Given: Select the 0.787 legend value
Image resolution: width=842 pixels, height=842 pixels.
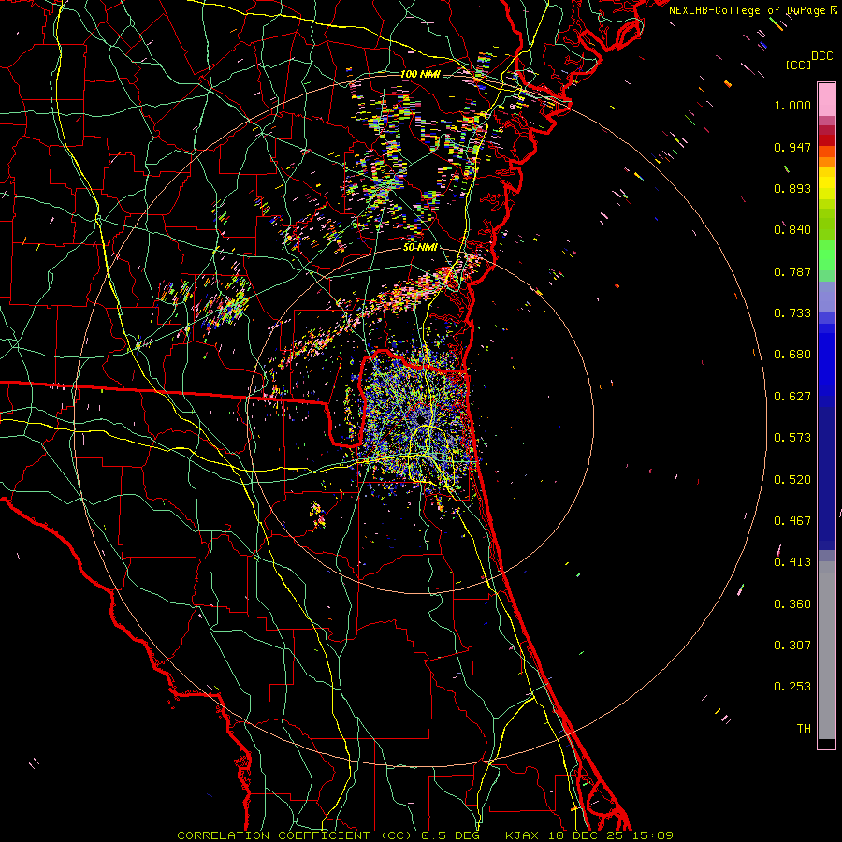Looking at the screenshot, I should click(792, 271).
